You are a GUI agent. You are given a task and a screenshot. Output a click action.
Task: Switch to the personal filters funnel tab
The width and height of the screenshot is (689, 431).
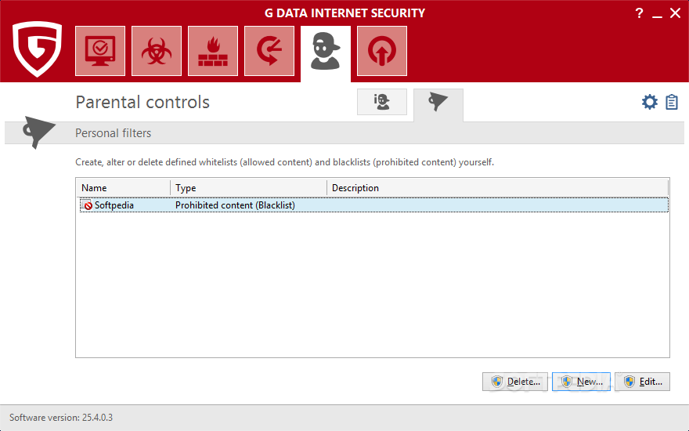(x=438, y=103)
